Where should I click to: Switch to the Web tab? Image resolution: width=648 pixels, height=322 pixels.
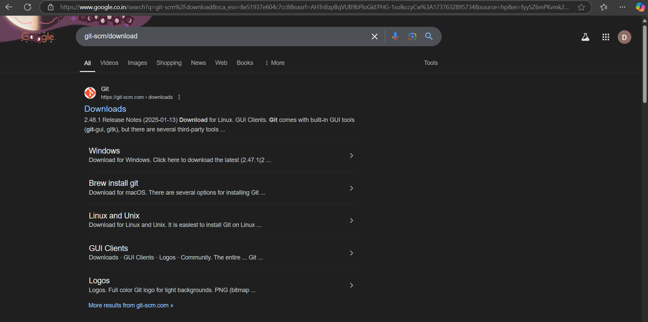[221, 63]
